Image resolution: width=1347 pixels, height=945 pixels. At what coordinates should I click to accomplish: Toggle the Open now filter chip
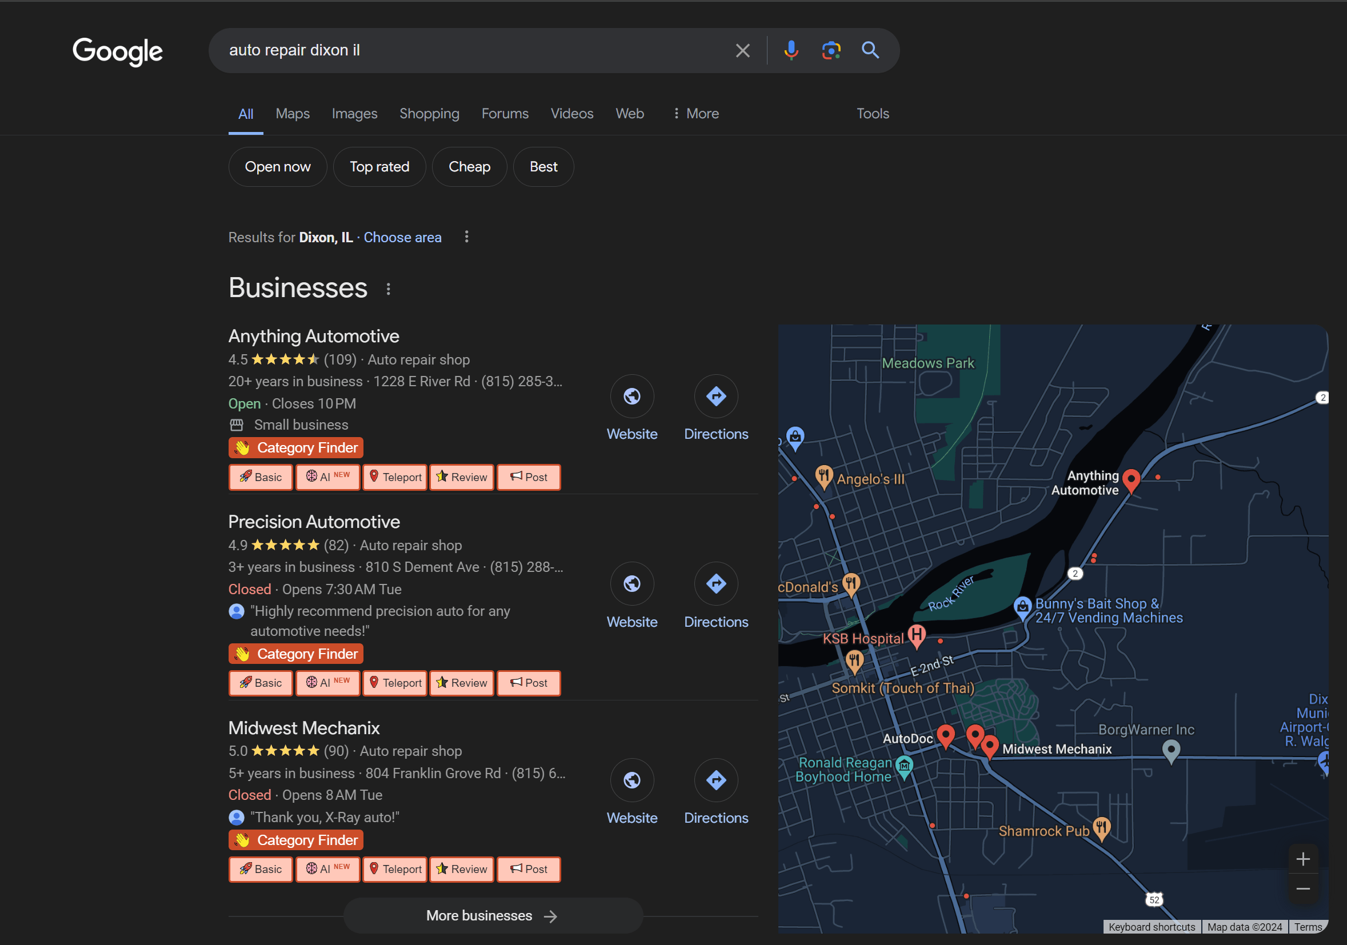click(278, 167)
